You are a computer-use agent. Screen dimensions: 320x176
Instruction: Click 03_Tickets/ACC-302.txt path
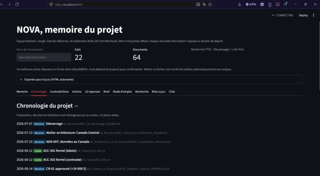click(96, 160)
